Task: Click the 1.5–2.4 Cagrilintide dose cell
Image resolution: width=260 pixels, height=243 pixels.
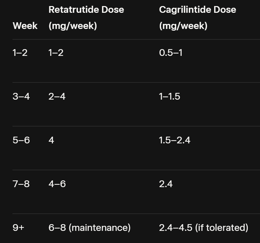Action: coord(175,140)
